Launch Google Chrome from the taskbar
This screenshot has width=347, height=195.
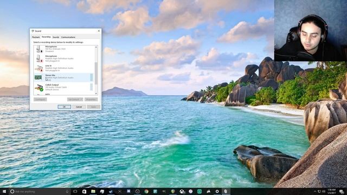click(146, 191)
